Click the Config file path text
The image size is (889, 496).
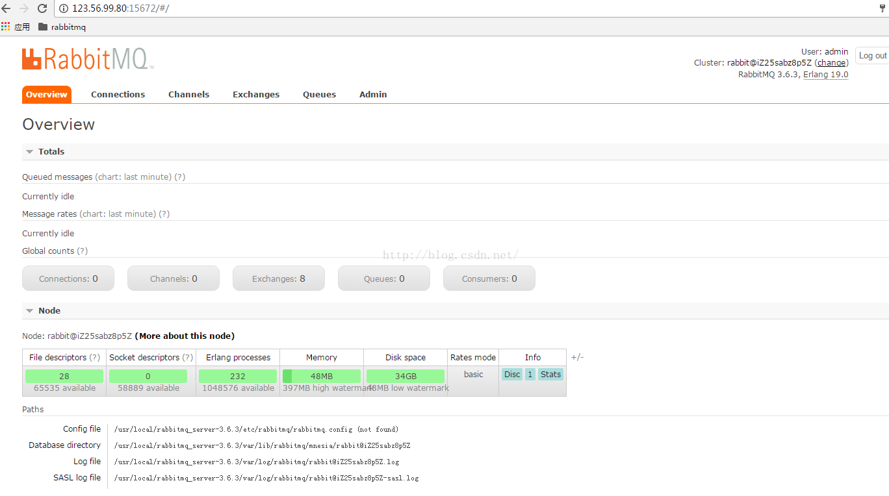256,429
